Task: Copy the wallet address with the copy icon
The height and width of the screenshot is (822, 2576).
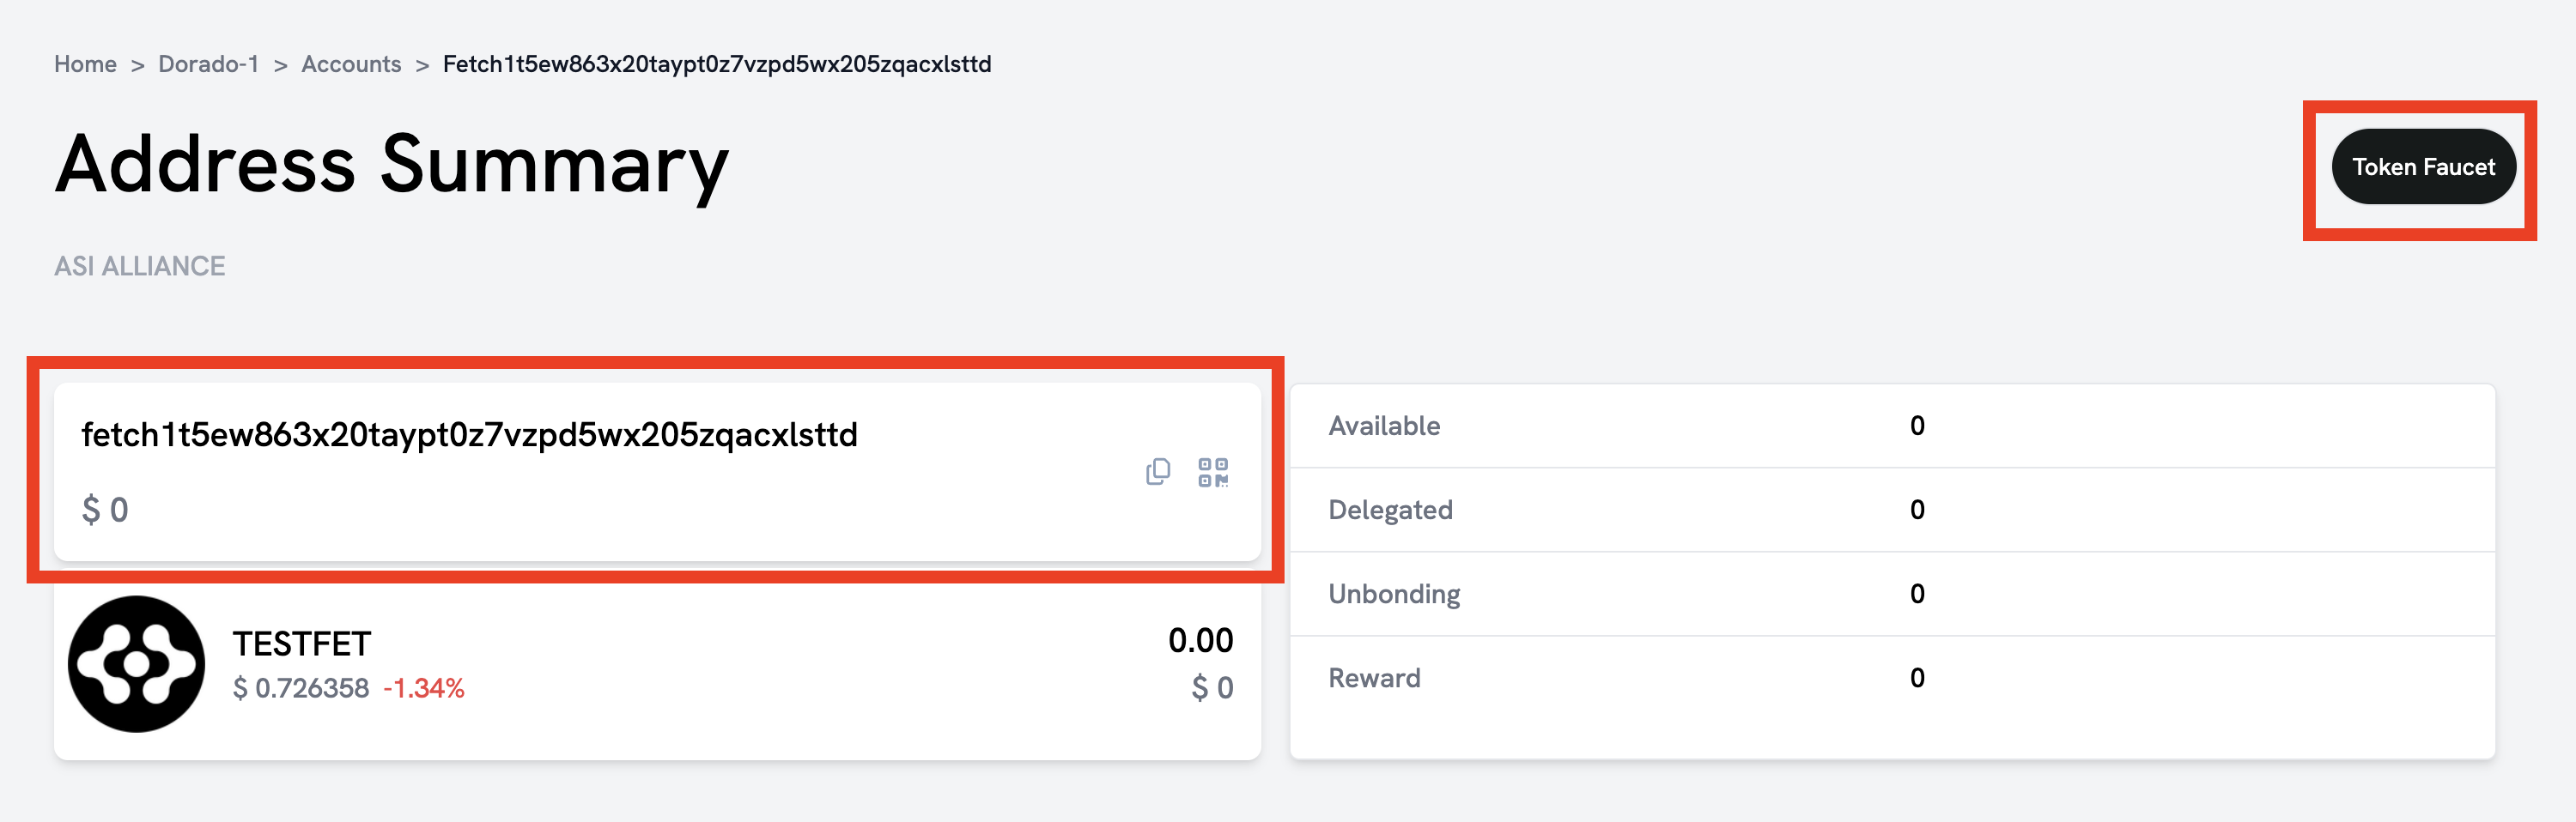Action: coord(1158,471)
